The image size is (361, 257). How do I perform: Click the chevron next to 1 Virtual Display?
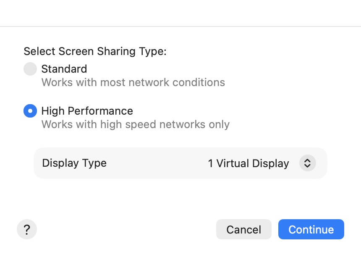[x=307, y=163]
